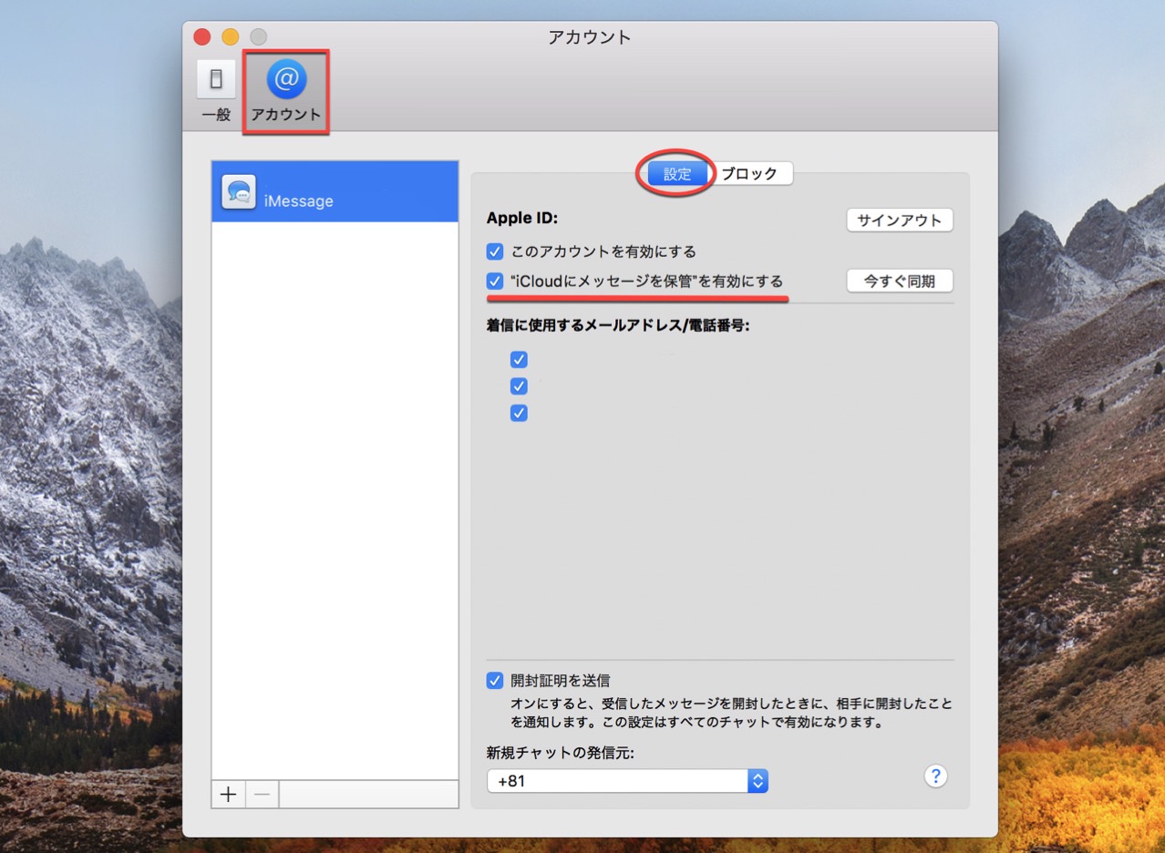
Task: Switch to the ブロック tab
Action: [750, 174]
